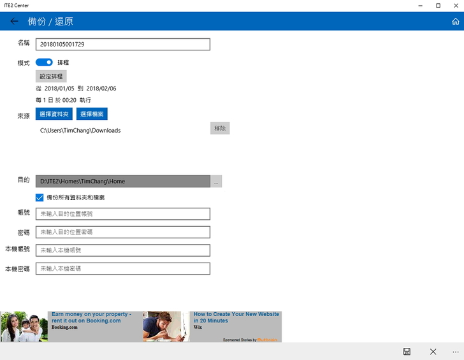Click the family photo ad thumbnail
The width and height of the screenshot is (464, 360).
coord(24,327)
